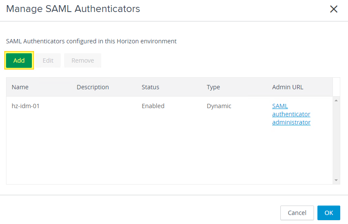Image resolution: width=348 pixels, height=224 pixels.
Task: Close the Manage SAML Authenticators dialog
Action: pyautogui.click(x=333, y=9)
